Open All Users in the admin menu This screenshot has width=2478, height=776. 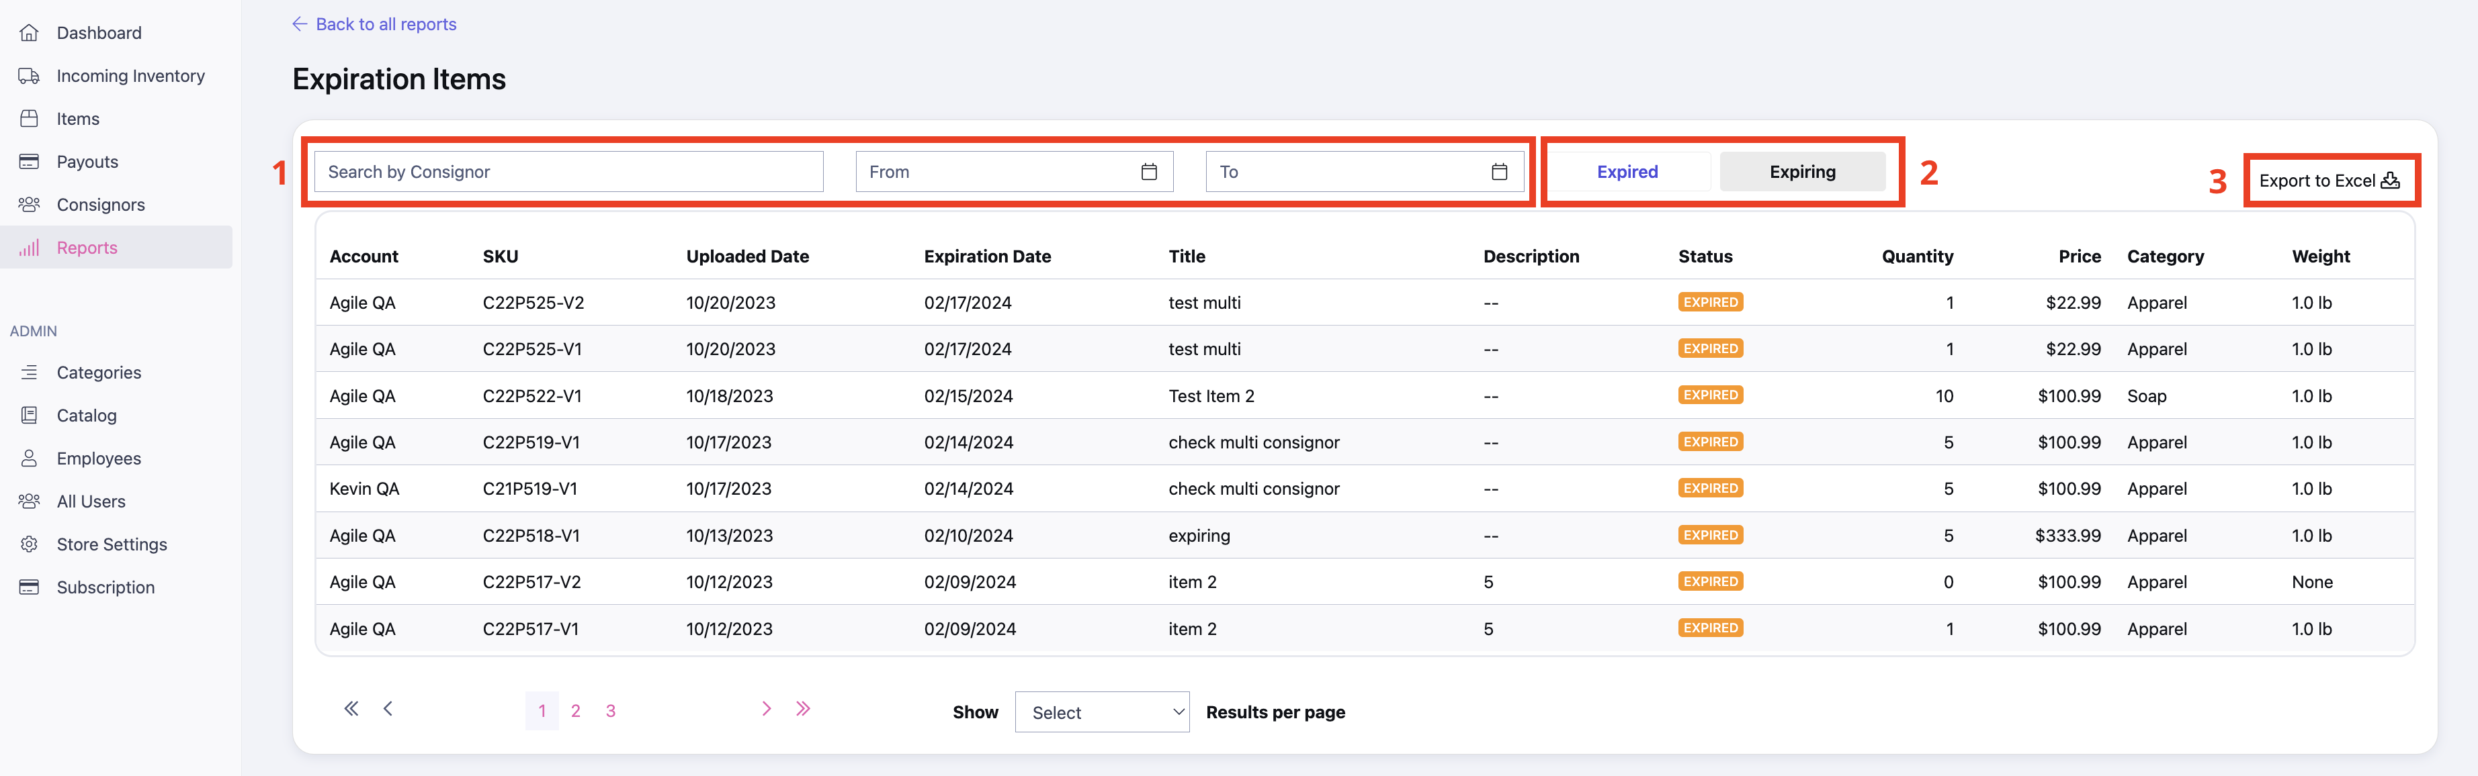[91, 502]
